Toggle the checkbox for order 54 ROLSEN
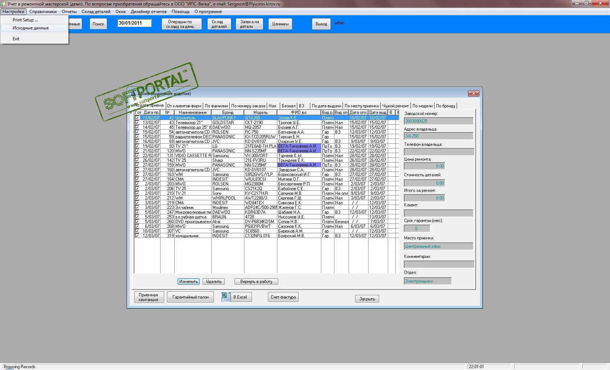 coord(137,132)
